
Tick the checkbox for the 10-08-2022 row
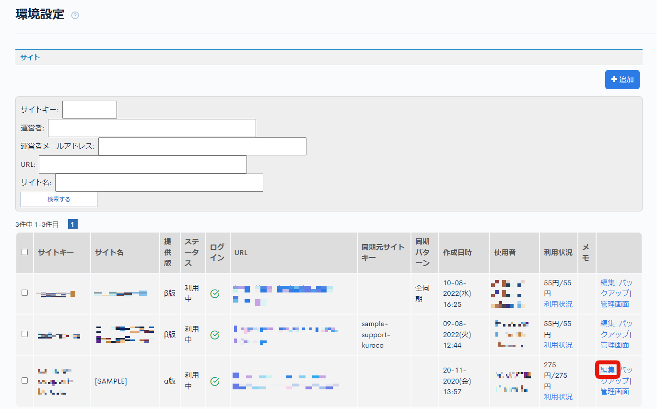pyautogui.click(x=25, y=293)
